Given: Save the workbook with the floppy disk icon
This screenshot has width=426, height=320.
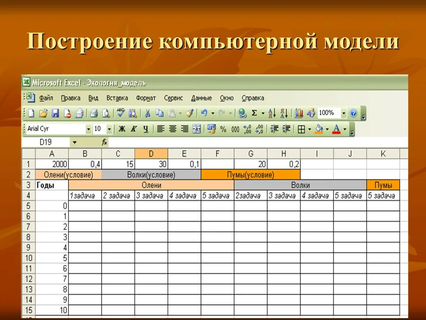Looking at the screenshot, I should coord(55,113).
